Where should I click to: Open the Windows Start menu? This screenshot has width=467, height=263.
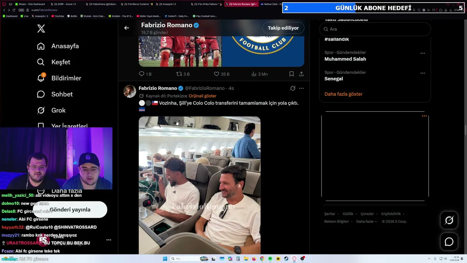click(165, 259)
